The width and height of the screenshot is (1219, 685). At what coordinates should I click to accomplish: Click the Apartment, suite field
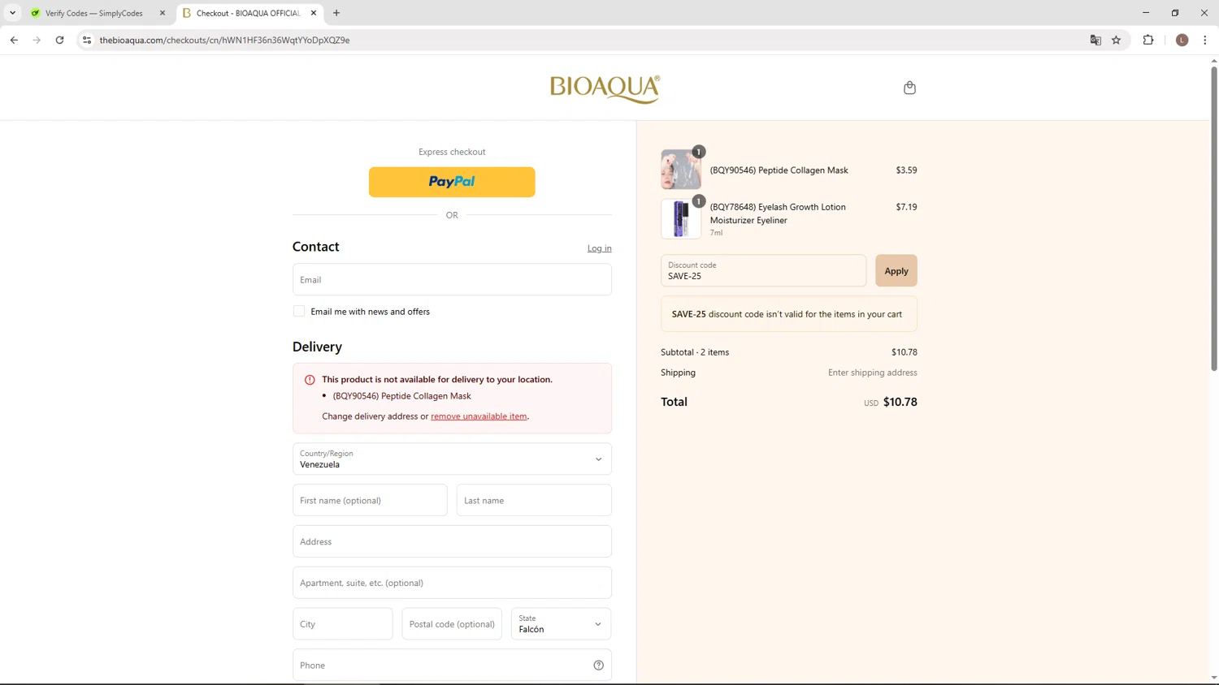click(452, 583)
